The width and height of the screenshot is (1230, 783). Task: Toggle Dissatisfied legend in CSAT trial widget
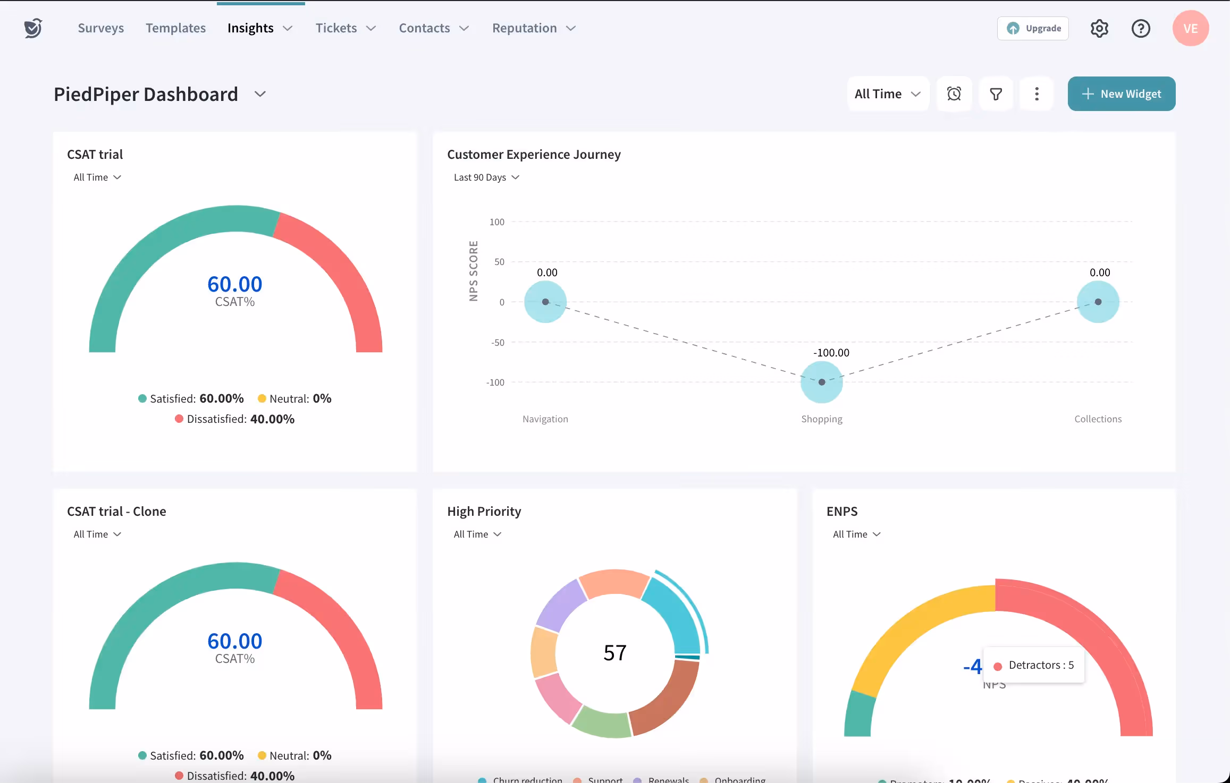click(x=234, y=419)
